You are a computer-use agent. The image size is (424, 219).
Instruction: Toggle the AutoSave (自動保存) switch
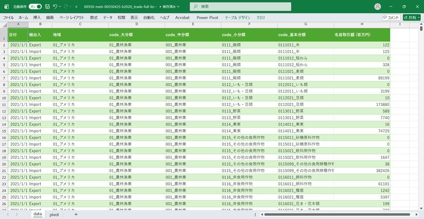coord(35,7)
